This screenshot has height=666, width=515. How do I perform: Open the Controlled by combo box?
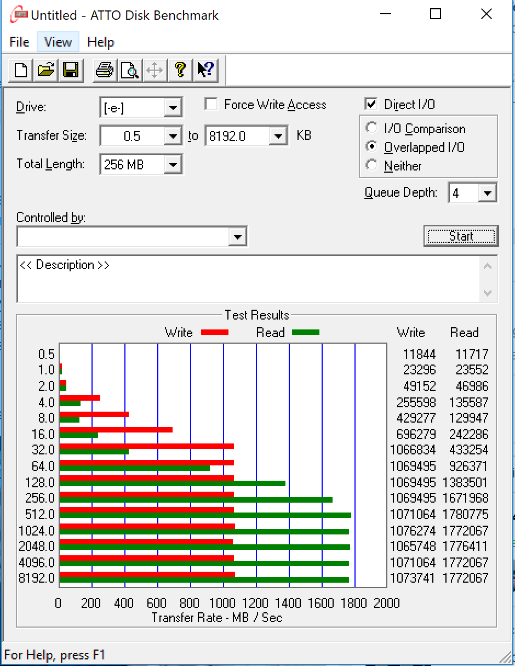237,237
